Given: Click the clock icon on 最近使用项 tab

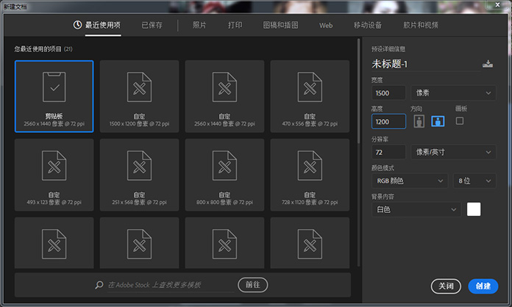Looking at the screenshot, I should tap(77, 25).
